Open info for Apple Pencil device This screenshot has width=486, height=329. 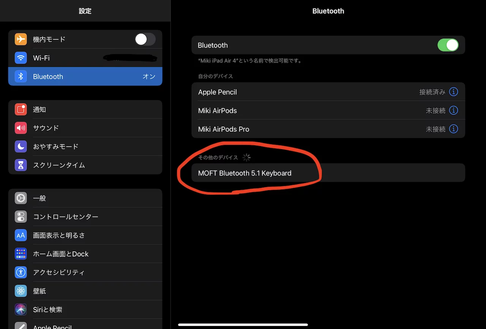click(453, 92)
